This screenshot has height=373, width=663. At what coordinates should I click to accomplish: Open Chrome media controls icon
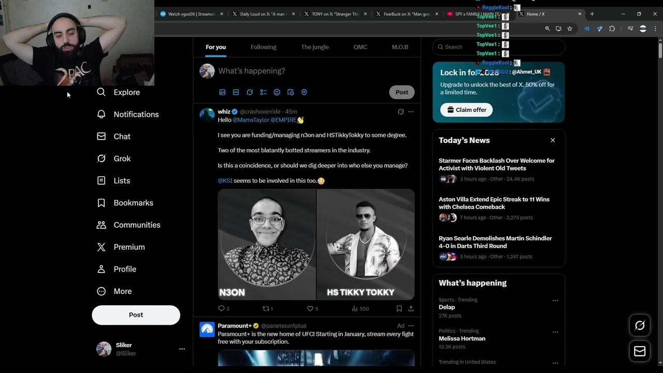pyautogui.click(x=630, y=29)
